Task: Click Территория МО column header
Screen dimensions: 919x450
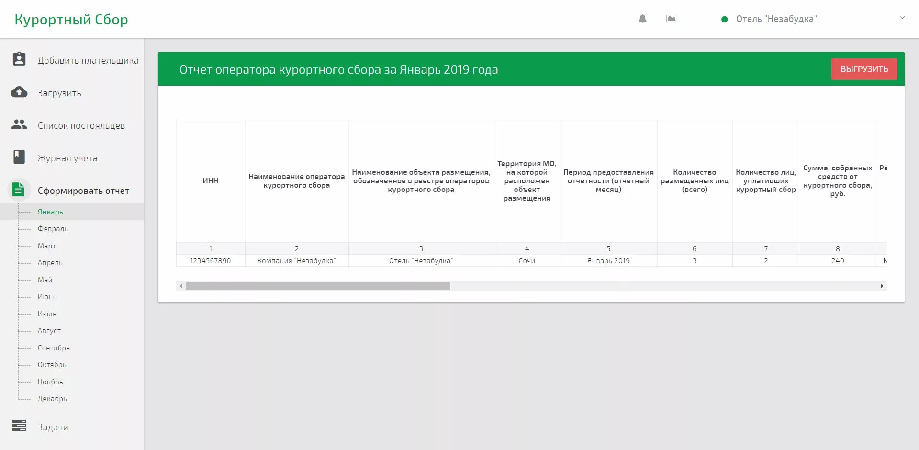Action: click(x=527, y=180)
